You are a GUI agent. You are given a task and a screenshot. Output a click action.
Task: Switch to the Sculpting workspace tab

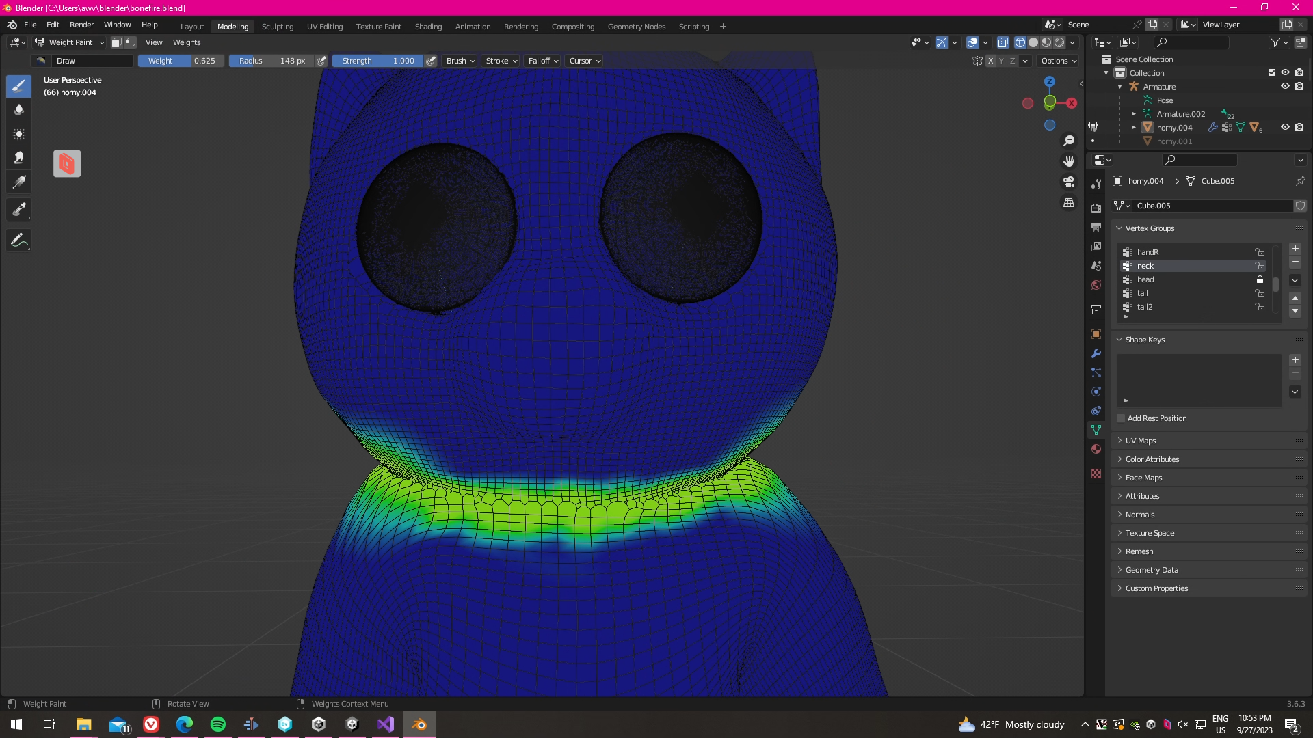(x=277, y=27)
